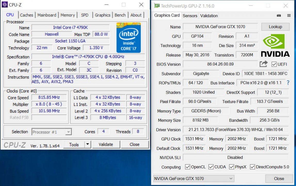296x186 pixels.
Task: Click the share BIOS export arrow icon
Action: tap(263, 64)
